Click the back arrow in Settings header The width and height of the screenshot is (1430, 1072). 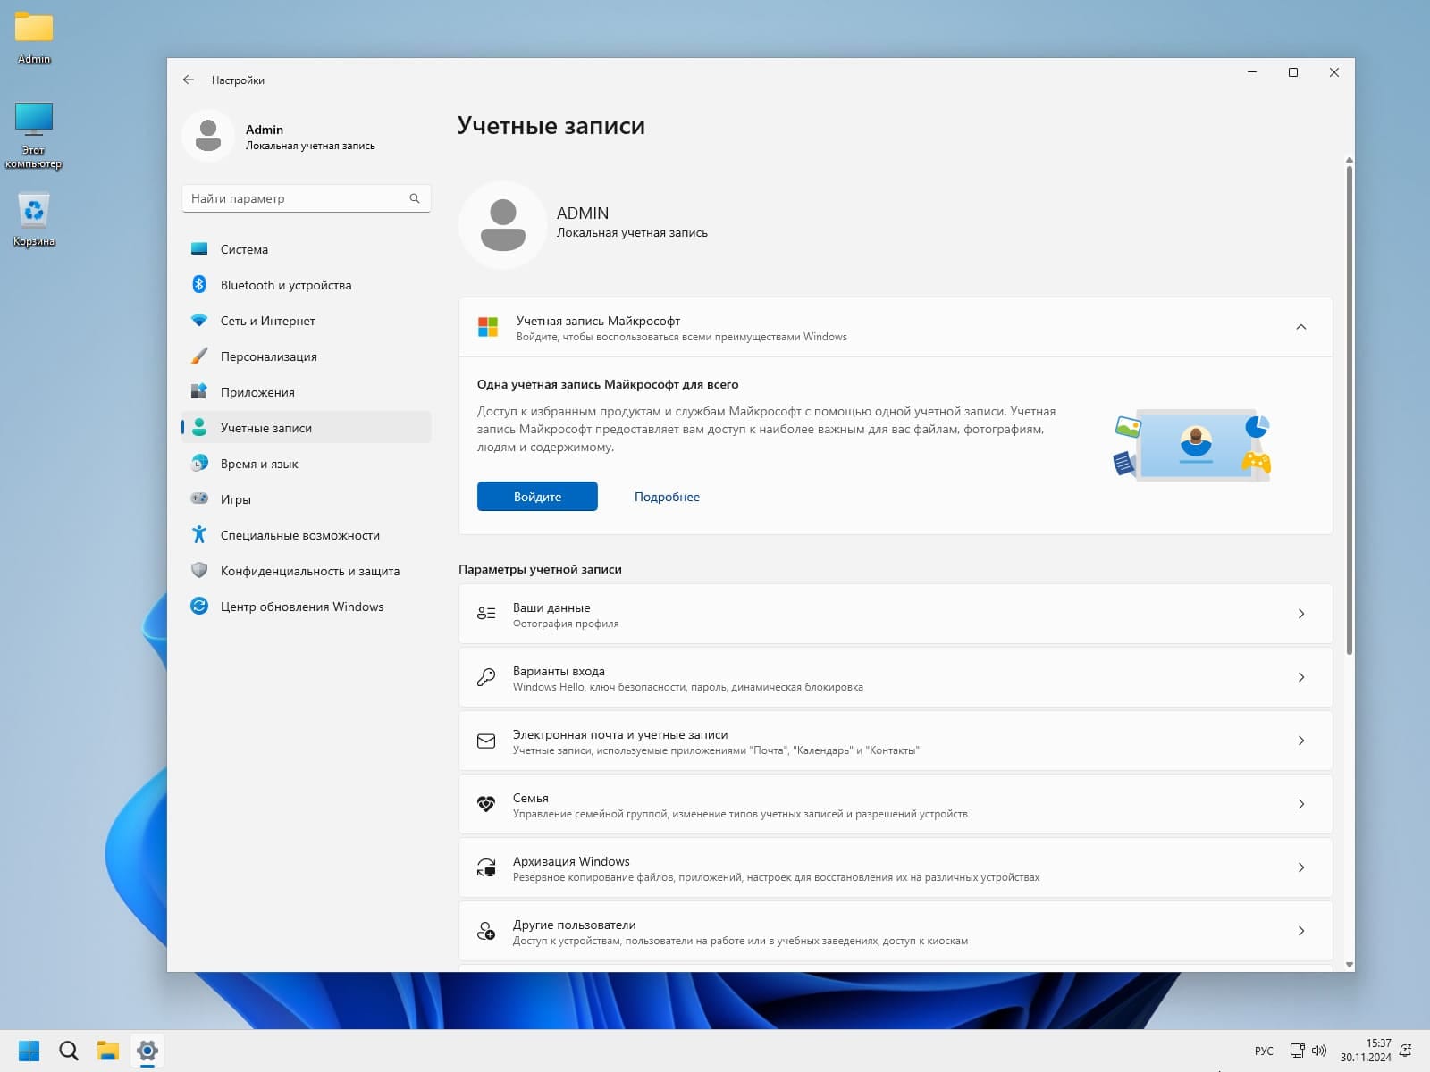[x=188, y=80]
